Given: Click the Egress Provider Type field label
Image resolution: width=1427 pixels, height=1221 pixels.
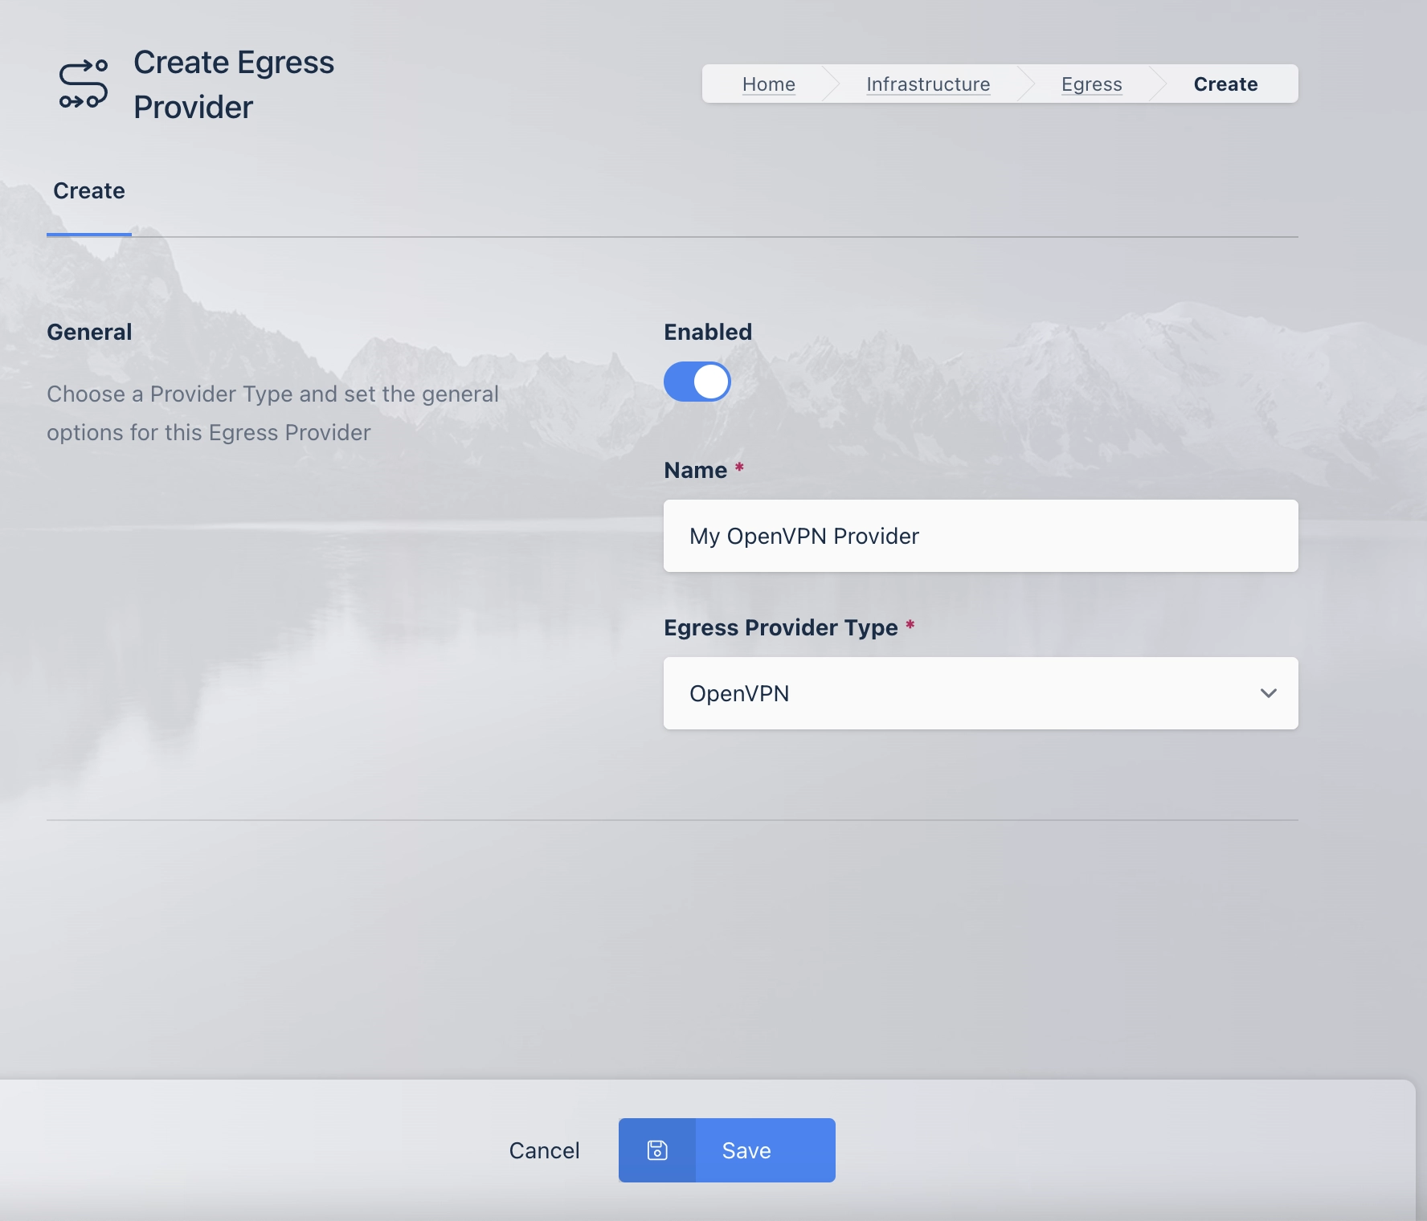Looking at the screenshot, I should pos(780,627).
